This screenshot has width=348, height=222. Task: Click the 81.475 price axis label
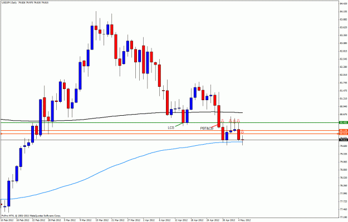click(343, 91)
